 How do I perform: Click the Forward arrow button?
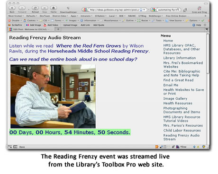pos(22,8)
